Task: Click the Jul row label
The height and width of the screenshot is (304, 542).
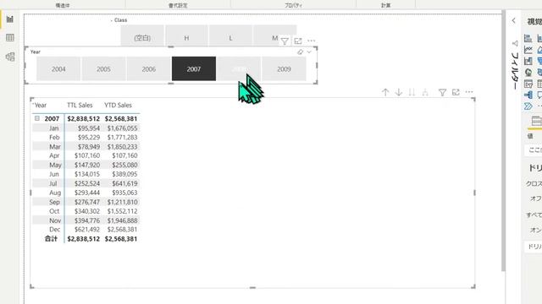Action: tap(53, 183)
